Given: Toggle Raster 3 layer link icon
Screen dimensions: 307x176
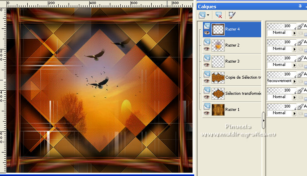Looking at the screenshot, I should pos(300,59).
